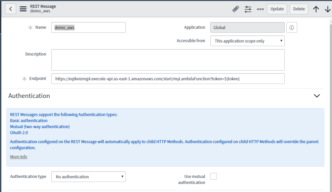The height and width of the screenshot is (192, 332).
Task: Collapse the Authentication section chevron
Action: (317, 96)
